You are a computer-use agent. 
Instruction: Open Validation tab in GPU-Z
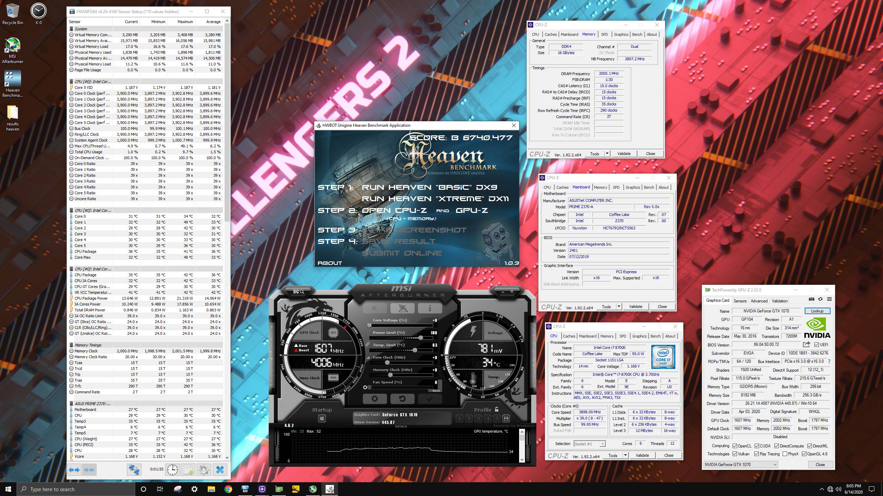(780, 301)
